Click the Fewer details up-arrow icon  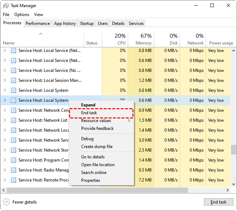(x=6, y=202)
